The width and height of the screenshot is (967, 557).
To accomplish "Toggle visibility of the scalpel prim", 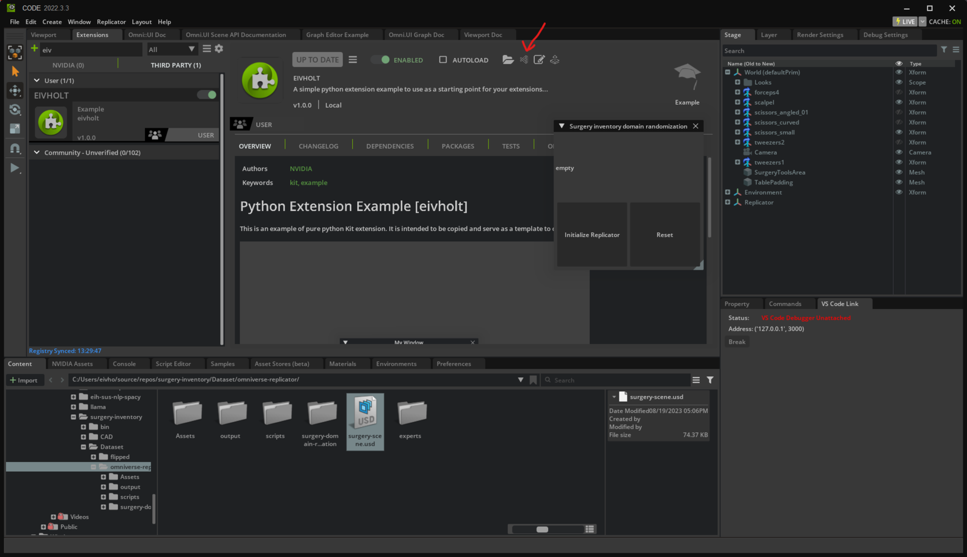I will (x=899, y=102).
